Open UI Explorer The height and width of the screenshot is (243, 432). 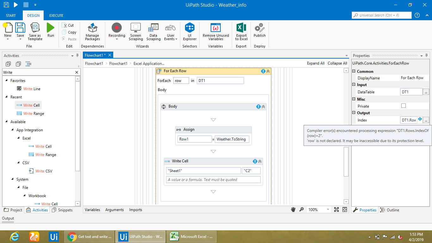[190, 32]
